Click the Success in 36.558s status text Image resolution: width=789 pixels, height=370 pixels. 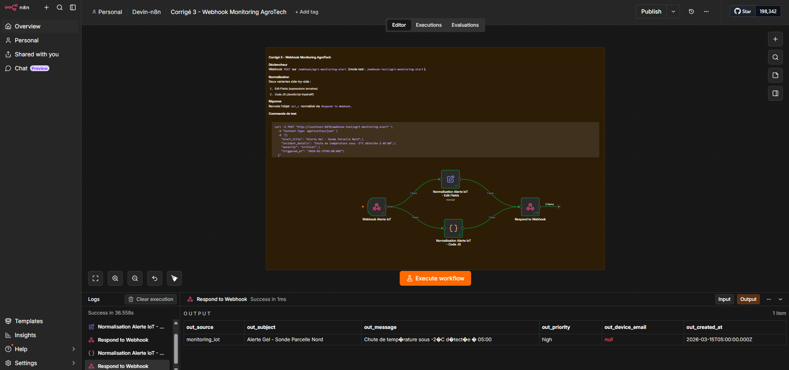[x=111, y=313]
